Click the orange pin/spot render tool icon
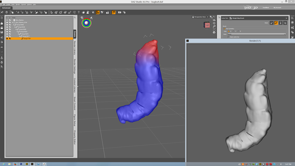This screenshot has height=166, width=295. (x=114, y=12)
